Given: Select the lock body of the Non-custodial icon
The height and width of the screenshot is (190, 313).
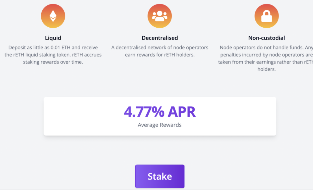Looking at the screenshot, I should [267, 18].
